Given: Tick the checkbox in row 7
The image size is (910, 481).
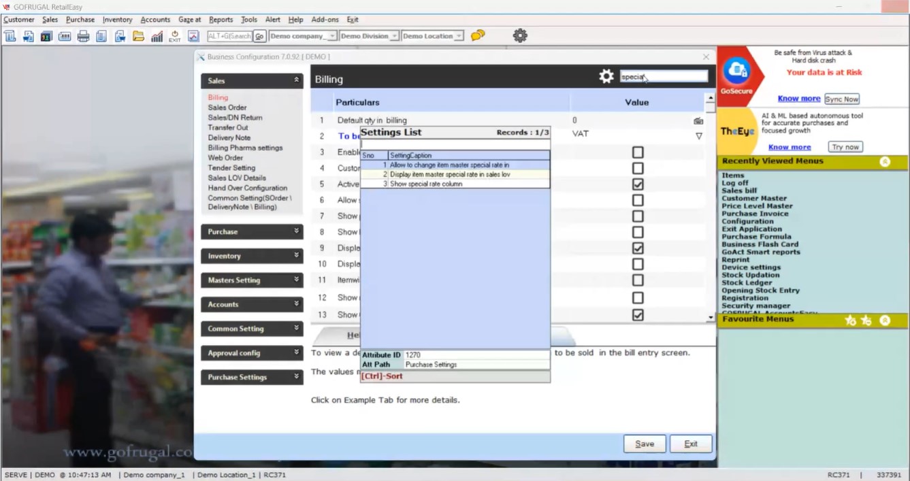Looking at the screenshot, I should coord(638,216).
